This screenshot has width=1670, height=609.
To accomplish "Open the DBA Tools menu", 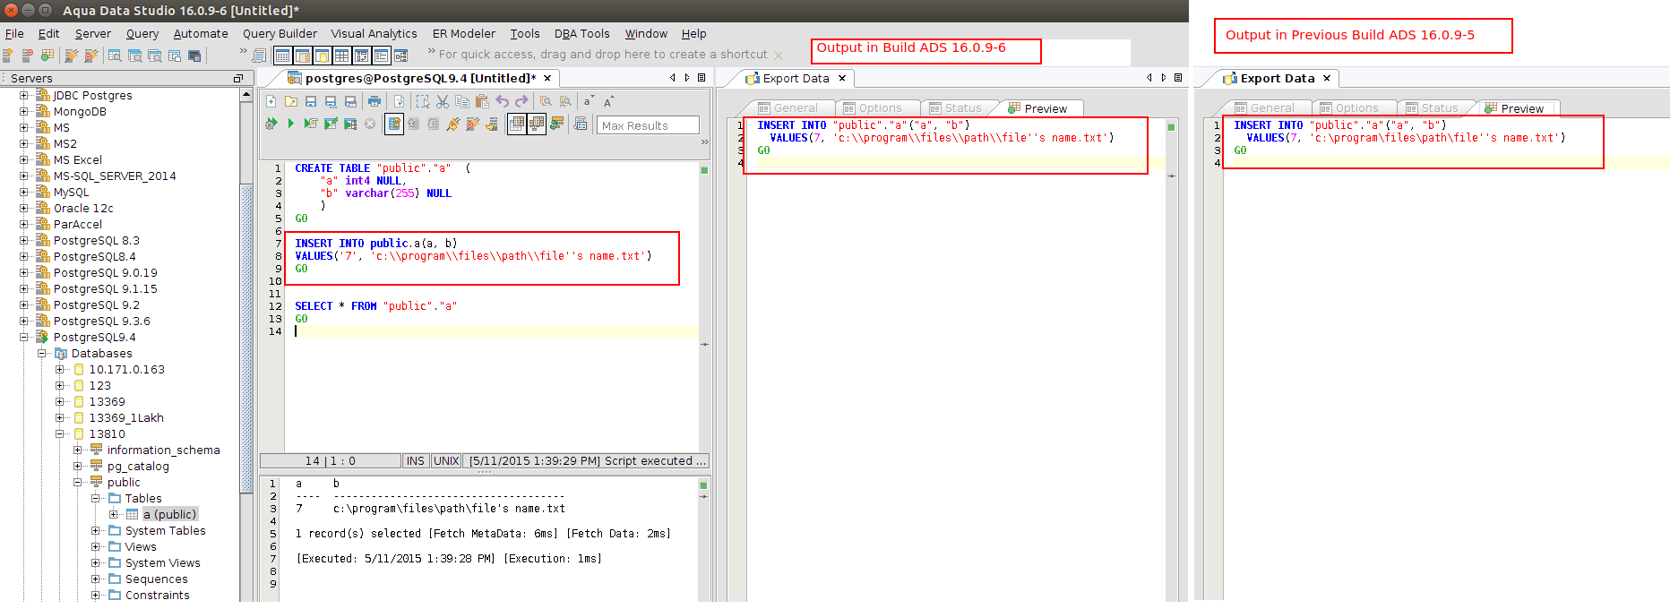I will [581, 33].
